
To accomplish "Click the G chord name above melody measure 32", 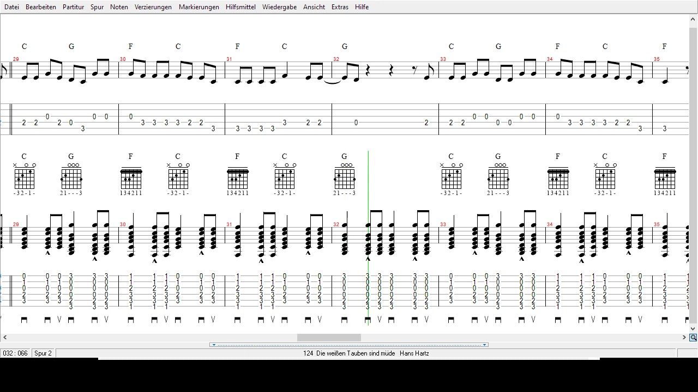I will 345,47.
